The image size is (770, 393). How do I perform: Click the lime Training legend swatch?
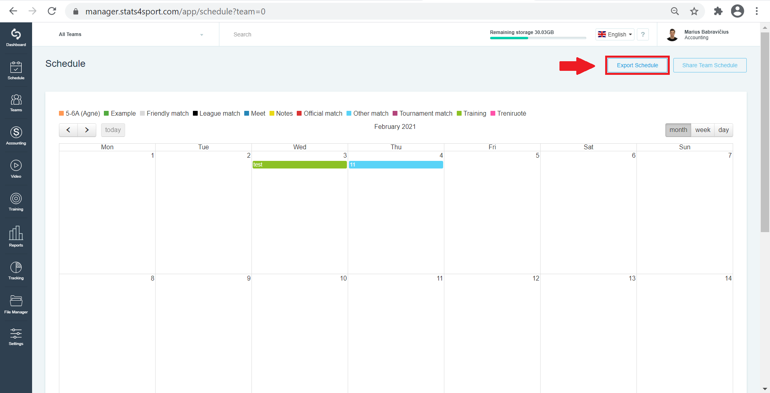[x=459, y=113]
